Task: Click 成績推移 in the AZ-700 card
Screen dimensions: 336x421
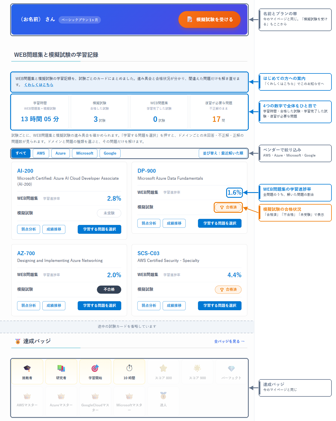Action: tap(54, 305)
